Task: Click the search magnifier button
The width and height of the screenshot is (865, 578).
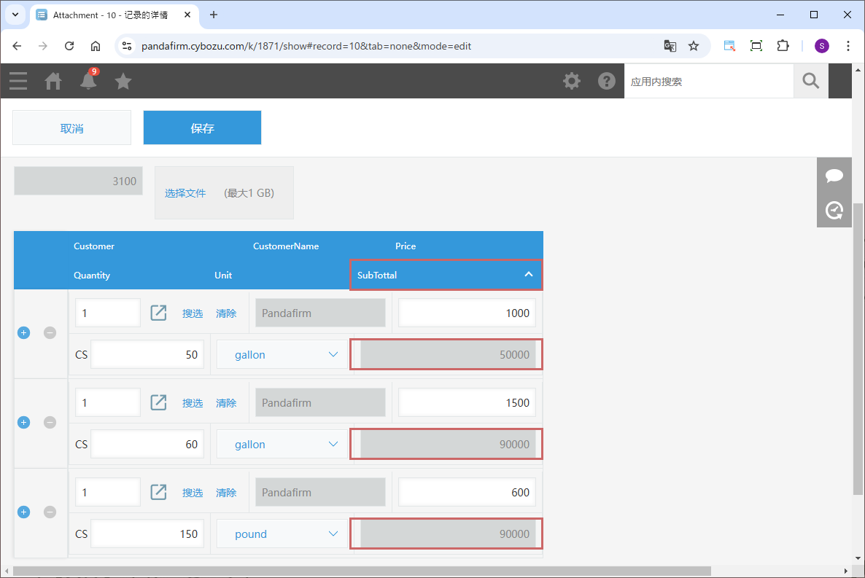Action: pos(810,81)
